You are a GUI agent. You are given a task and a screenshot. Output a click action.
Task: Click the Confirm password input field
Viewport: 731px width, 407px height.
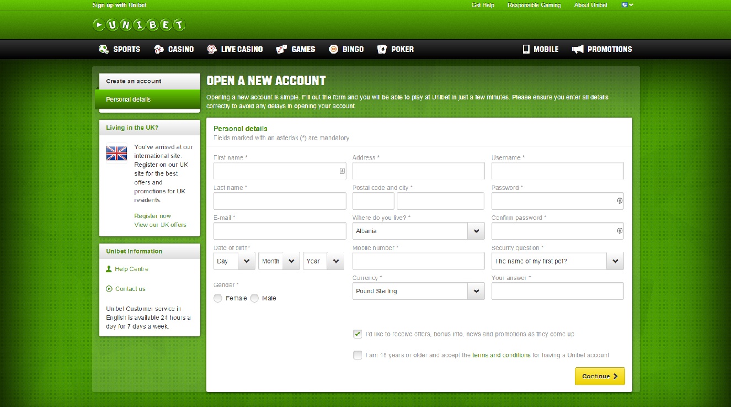point(558,231)
